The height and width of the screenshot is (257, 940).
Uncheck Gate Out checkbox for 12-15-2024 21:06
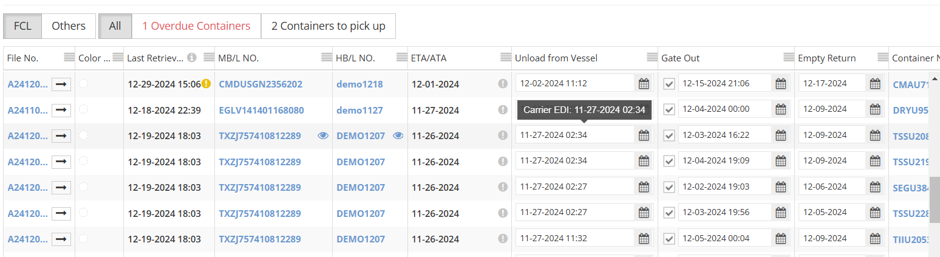pyautogui.click(x=669, y=84)
